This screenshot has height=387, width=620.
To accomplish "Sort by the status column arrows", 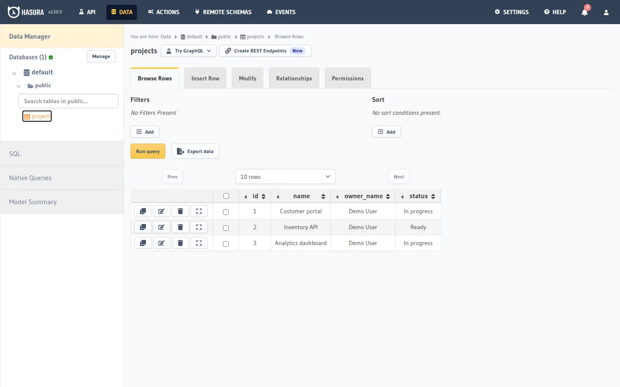I will [433, 197].
